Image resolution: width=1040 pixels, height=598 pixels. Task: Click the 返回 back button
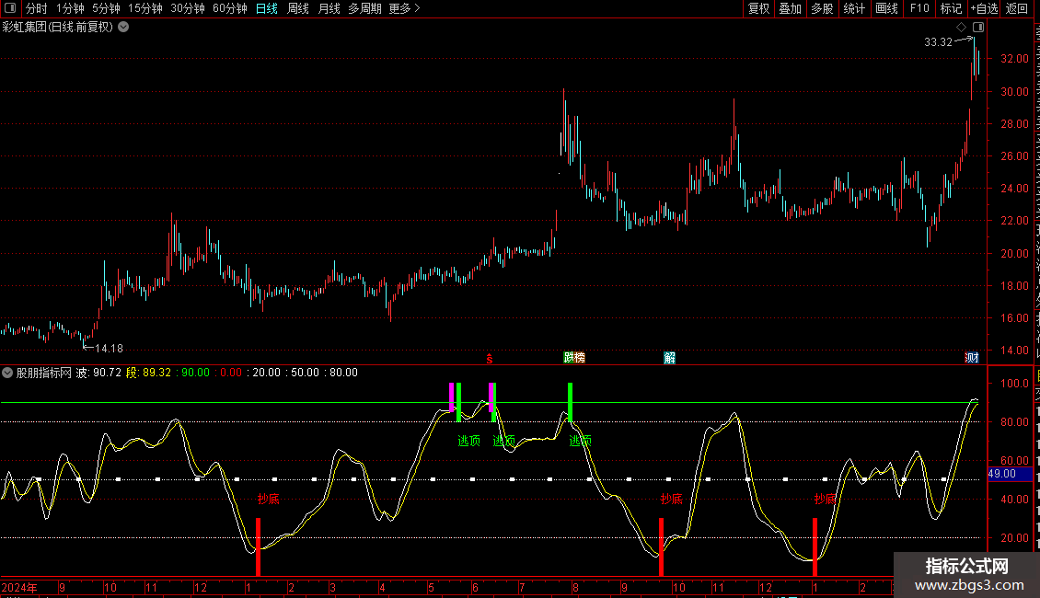[1017, 8]
